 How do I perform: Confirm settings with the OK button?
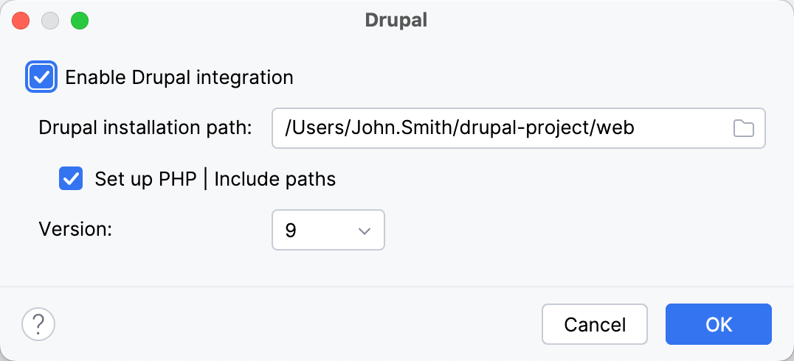coord(718,324)
